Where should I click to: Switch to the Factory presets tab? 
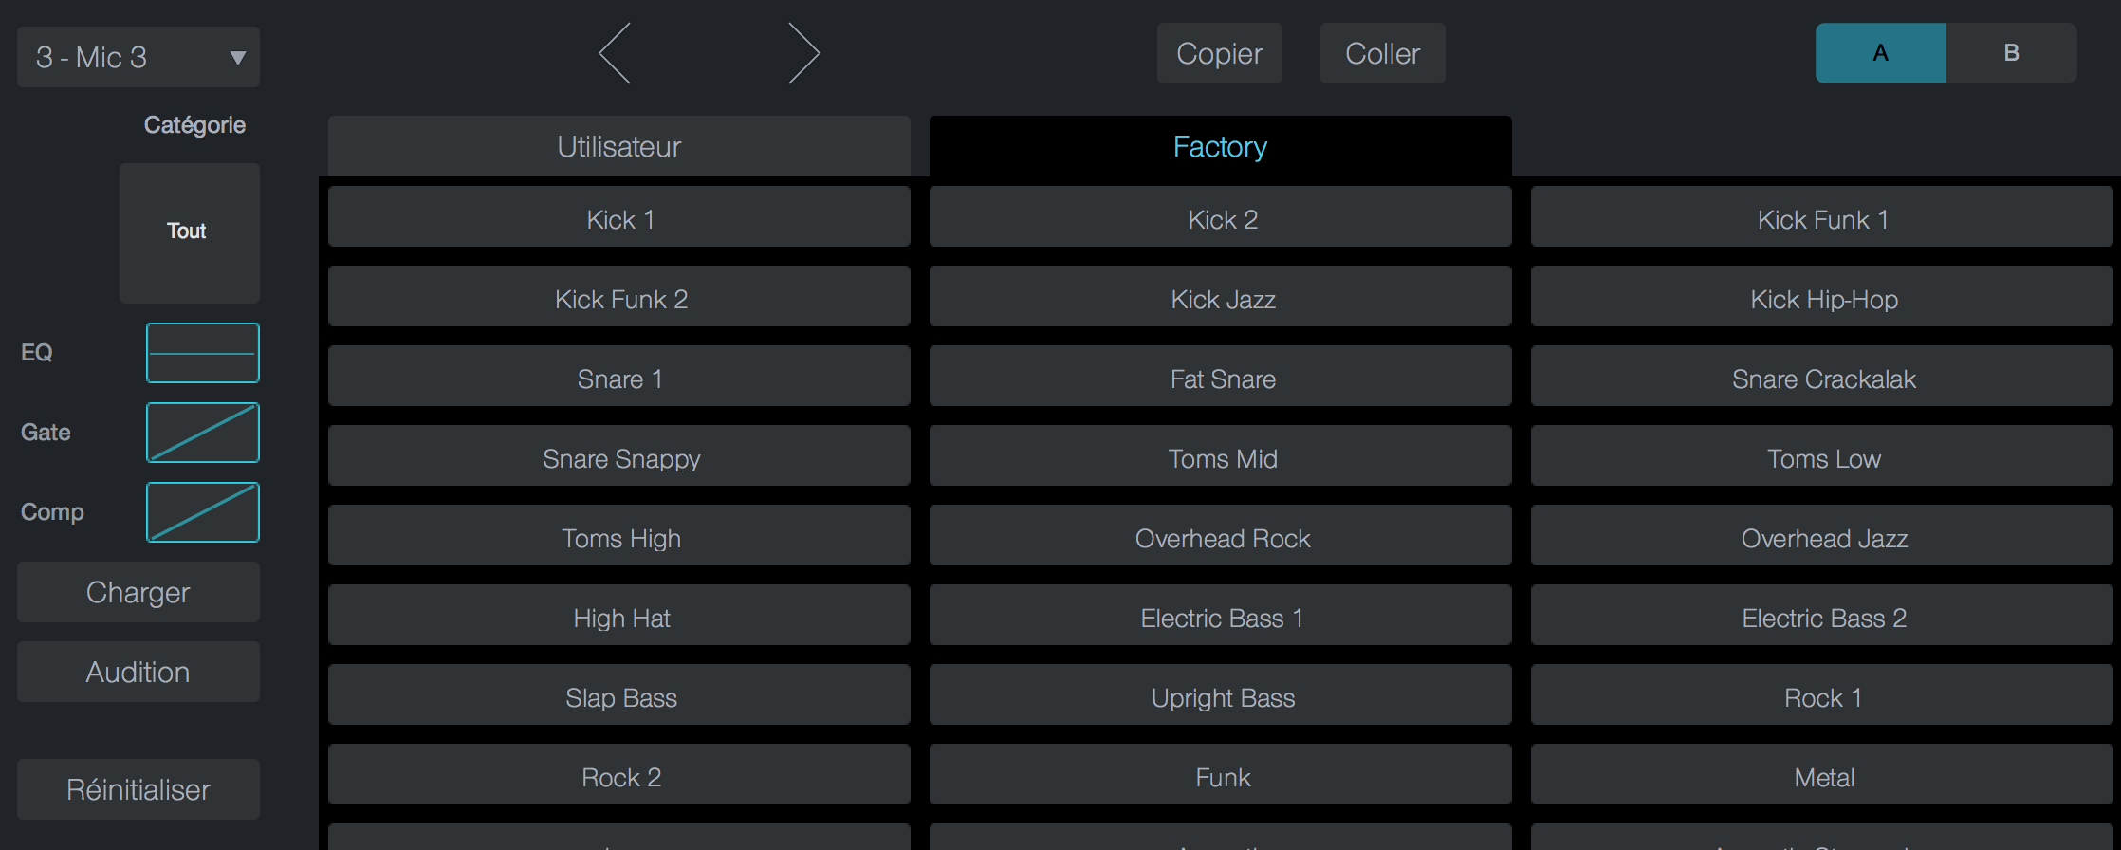click(1221, 146)
